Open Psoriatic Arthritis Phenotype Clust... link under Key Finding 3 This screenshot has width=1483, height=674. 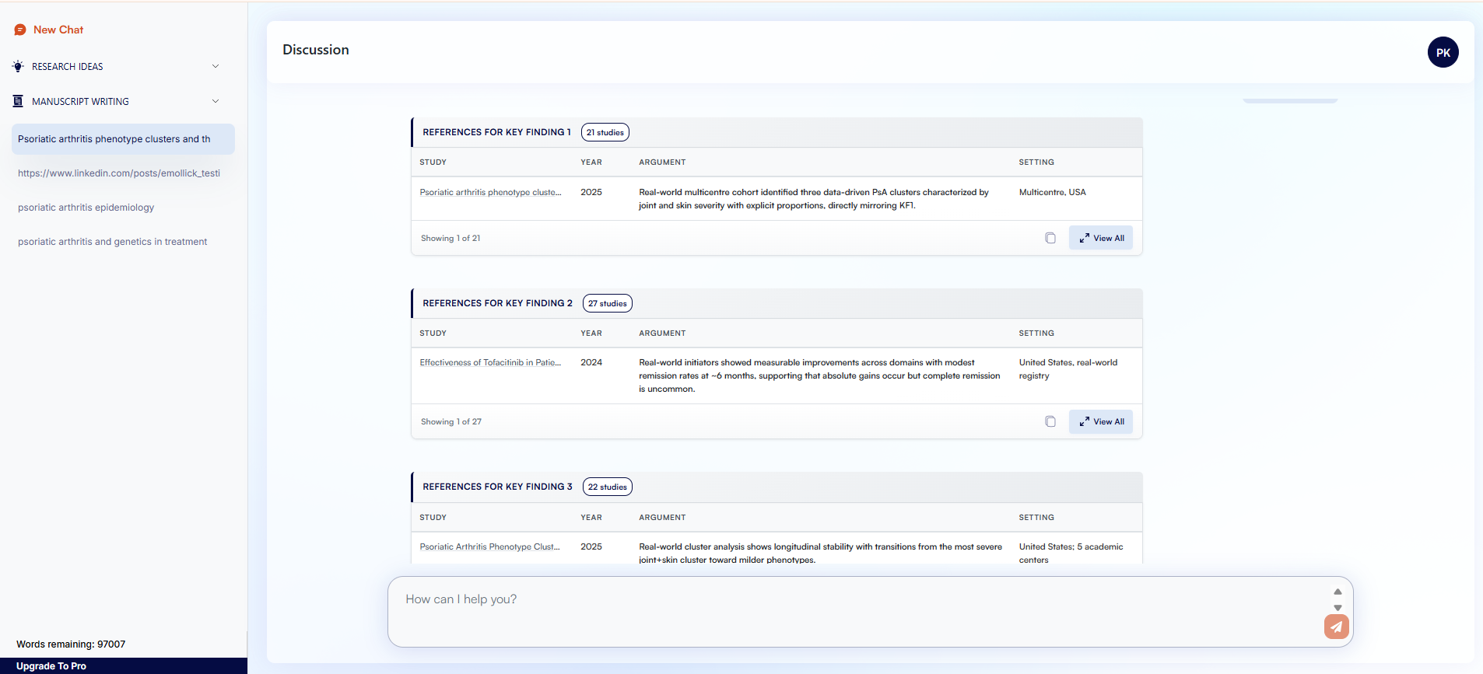(x=489, y=547)
